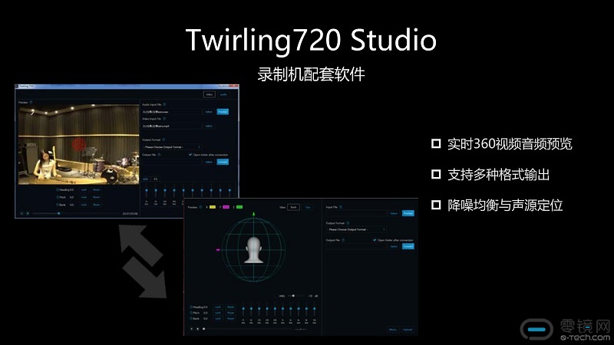
Task: Click Reset for Heading in the audio window
Action: click(x=231, y=307)
